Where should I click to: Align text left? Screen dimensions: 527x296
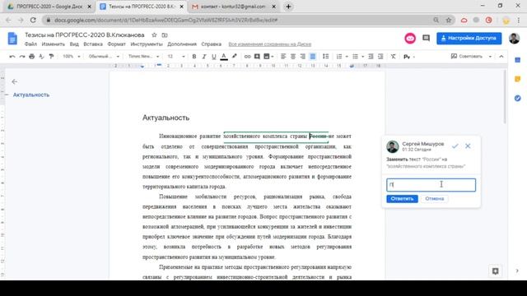pyautogui.click(x=283, y=57)
